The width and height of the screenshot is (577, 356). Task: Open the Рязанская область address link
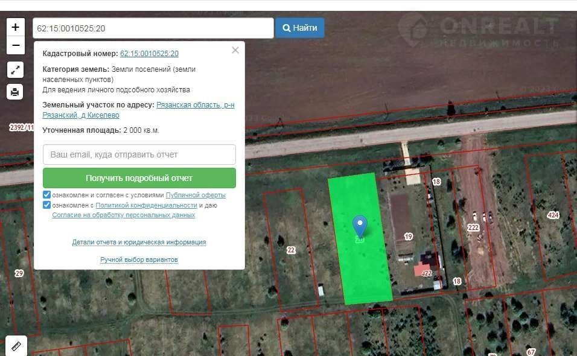pos(195,105)
